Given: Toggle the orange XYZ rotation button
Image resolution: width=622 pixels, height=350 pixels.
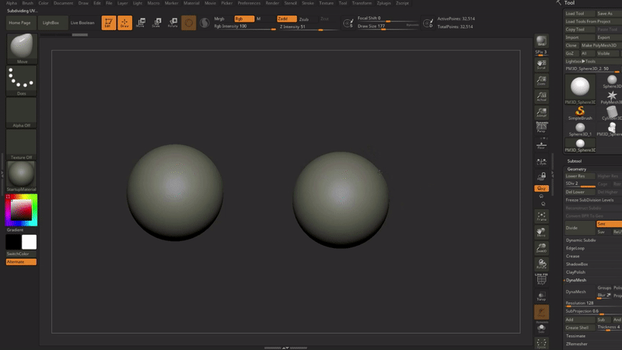Looking at the screenshot, I should pos(541,188).
